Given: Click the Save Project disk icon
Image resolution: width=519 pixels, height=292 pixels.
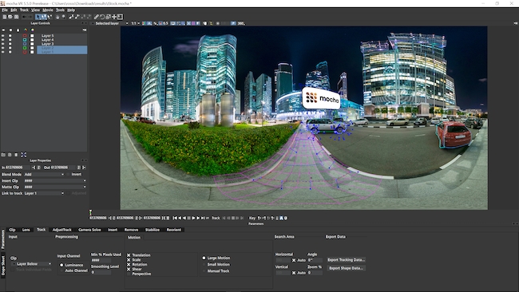Looking at the screenshot, I should coord(16,17).
